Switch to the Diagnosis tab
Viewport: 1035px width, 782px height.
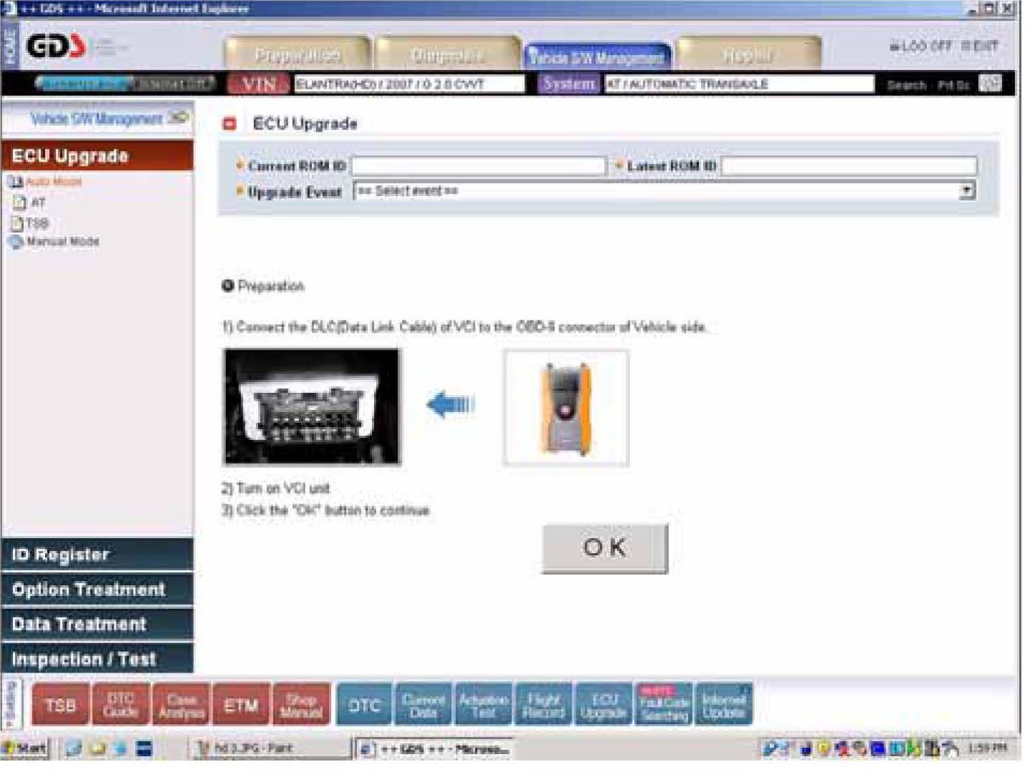tap(447, 54)
